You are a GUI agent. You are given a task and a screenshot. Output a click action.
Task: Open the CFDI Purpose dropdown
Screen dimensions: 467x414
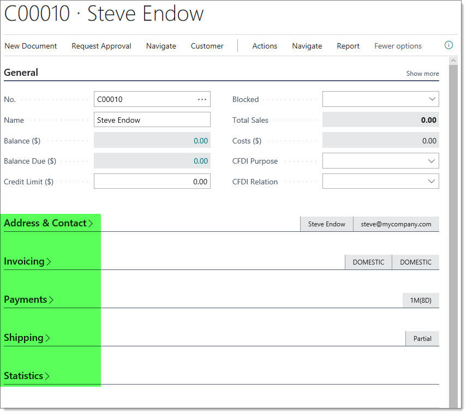[432, 160]
